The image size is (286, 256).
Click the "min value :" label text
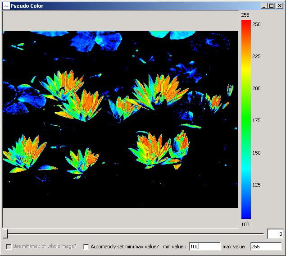click(174, 247)
